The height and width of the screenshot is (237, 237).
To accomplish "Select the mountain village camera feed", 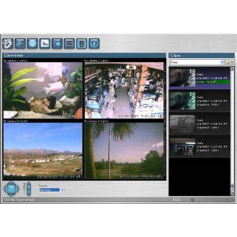I will coord(43,151).
